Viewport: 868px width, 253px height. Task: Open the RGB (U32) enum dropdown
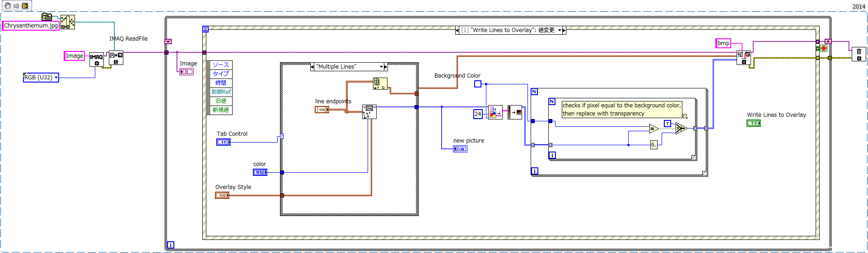(56, 78)
